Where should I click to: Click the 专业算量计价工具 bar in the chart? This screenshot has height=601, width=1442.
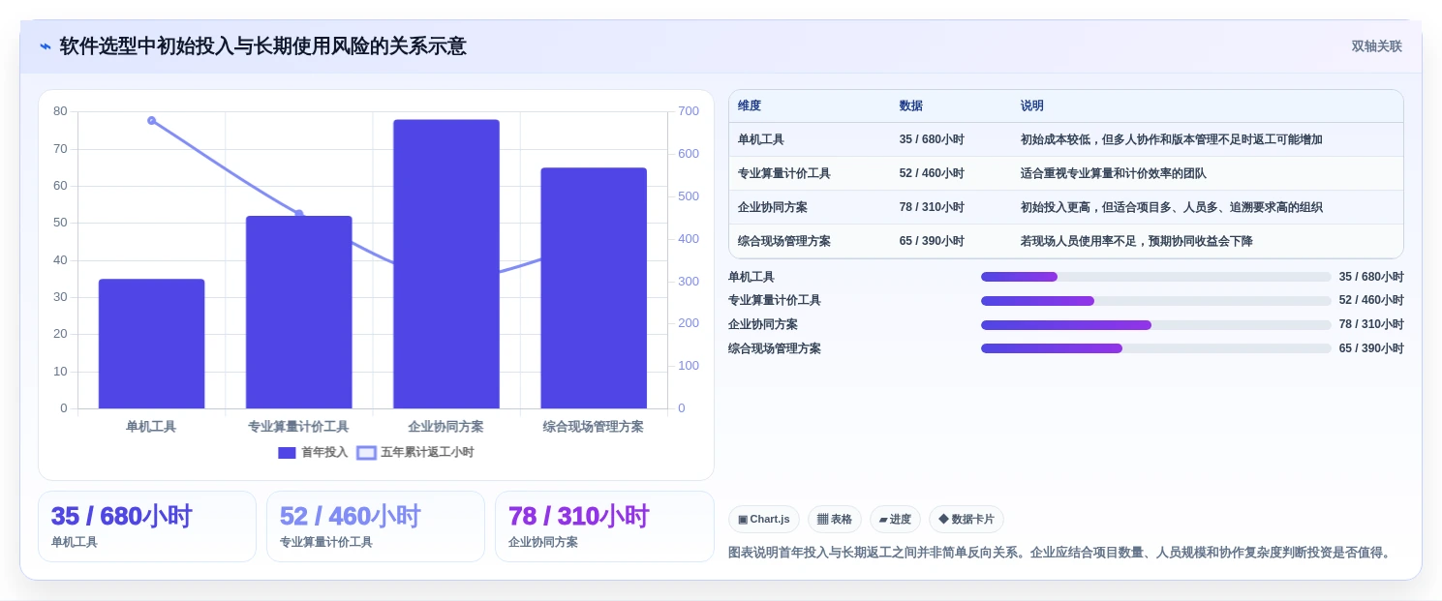[298, 312]
